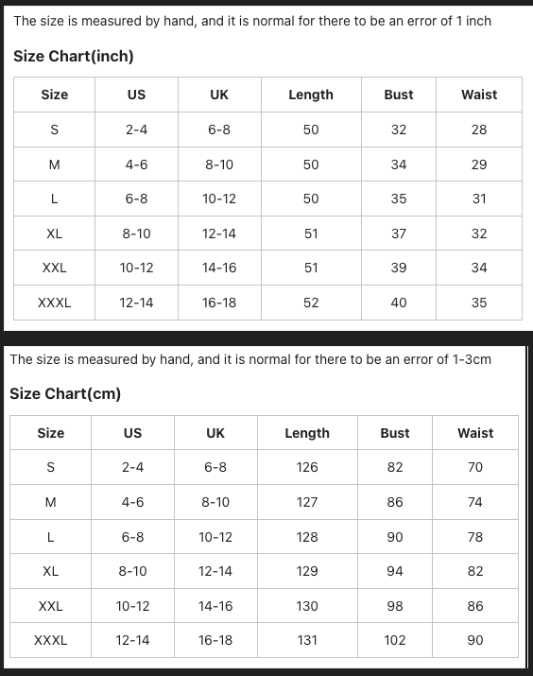Select the Length header in inch chart
The height and width of the screenshot is (676, 533).
(311, 95)
